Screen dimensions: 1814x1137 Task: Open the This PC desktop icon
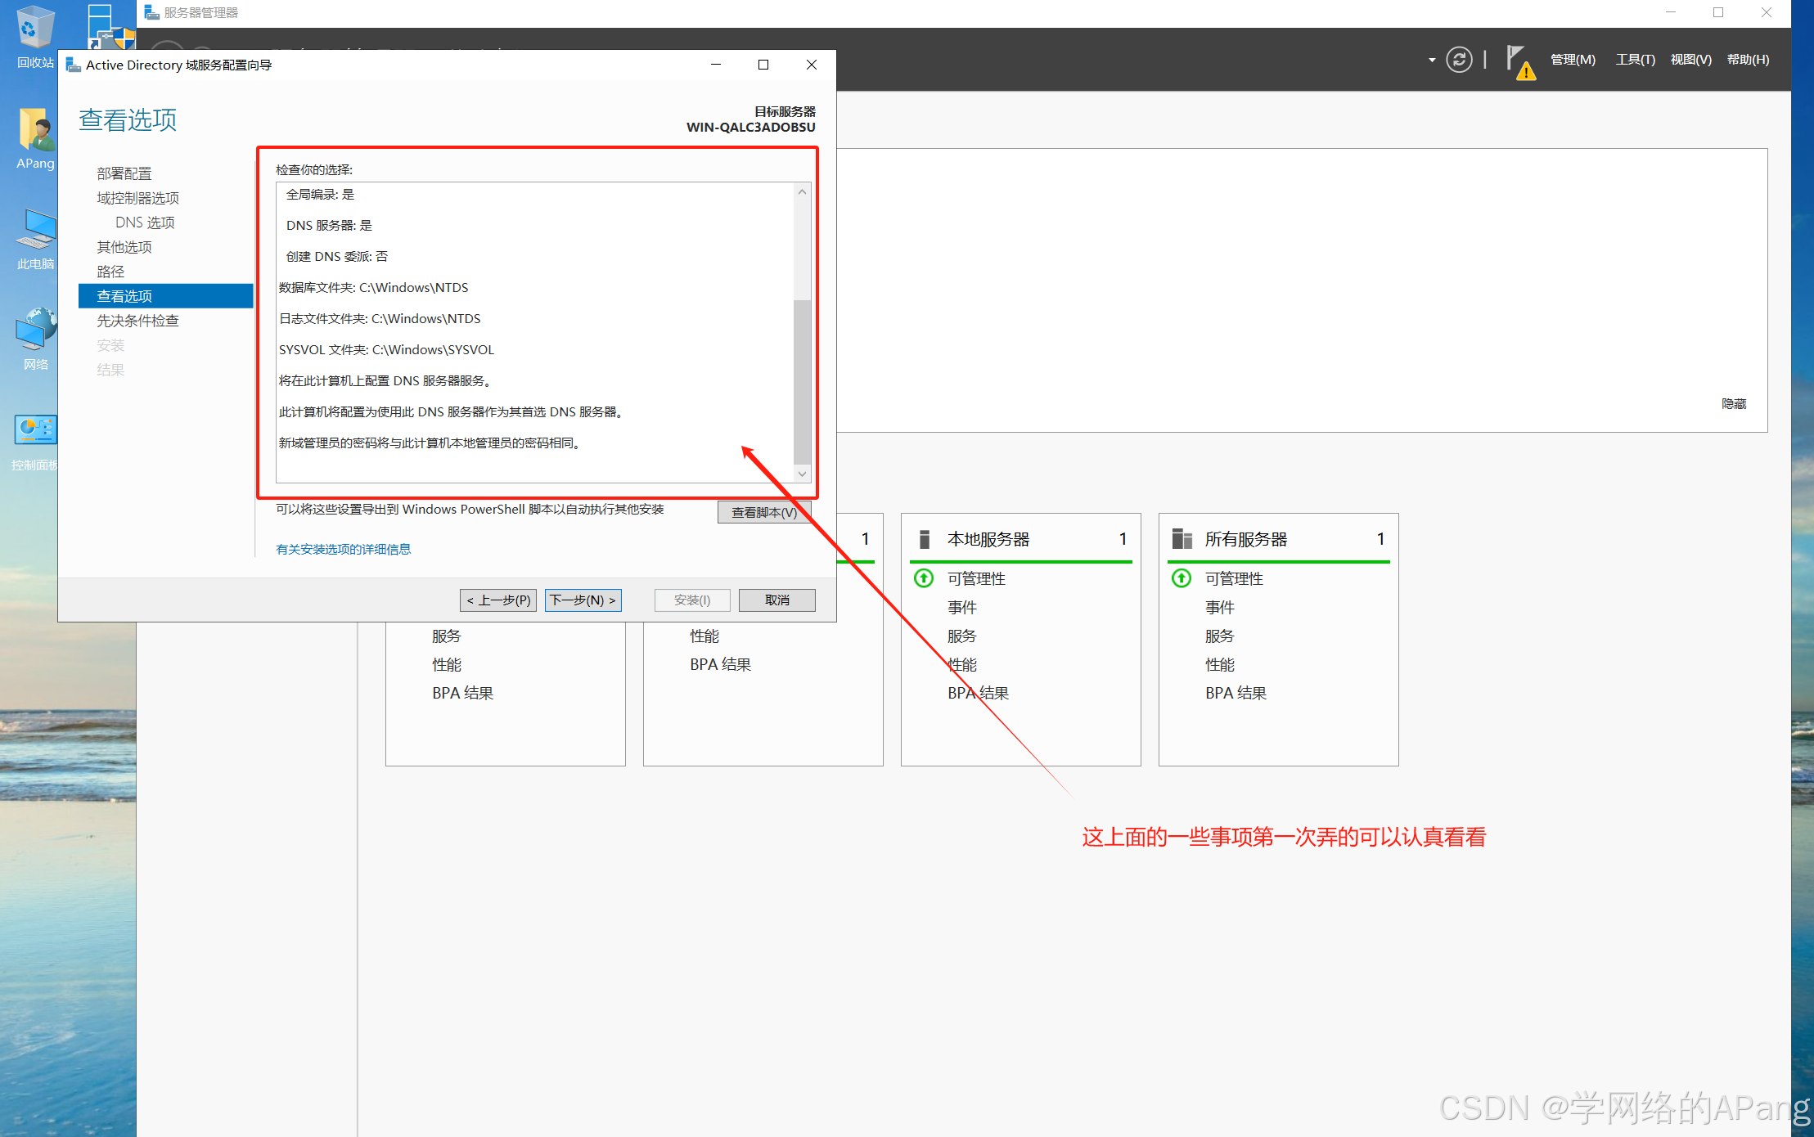click(35, 232)
